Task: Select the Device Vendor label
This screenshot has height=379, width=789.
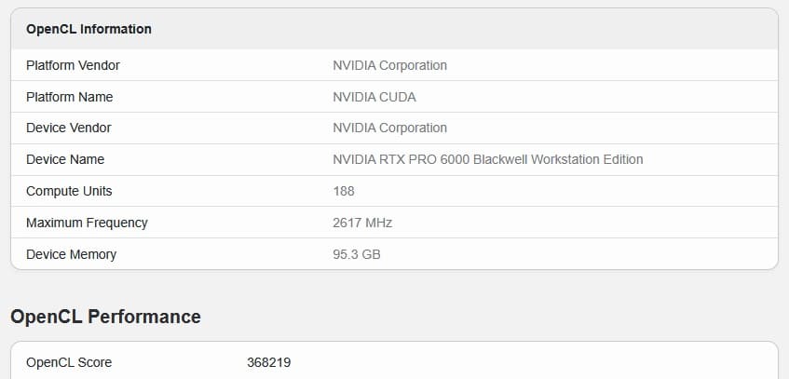Action: pyautogui.click(x=68, y=128)
